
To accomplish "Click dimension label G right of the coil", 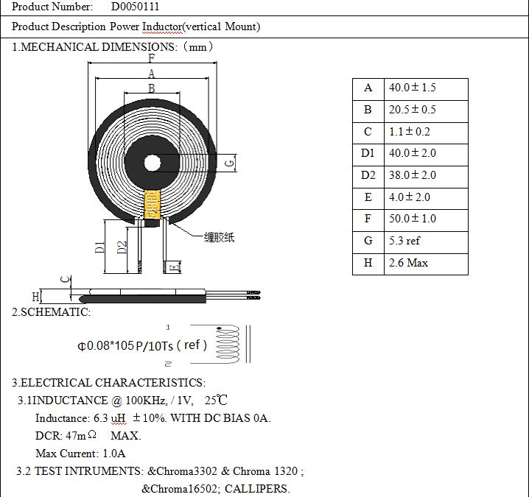I will pos(229,162).
